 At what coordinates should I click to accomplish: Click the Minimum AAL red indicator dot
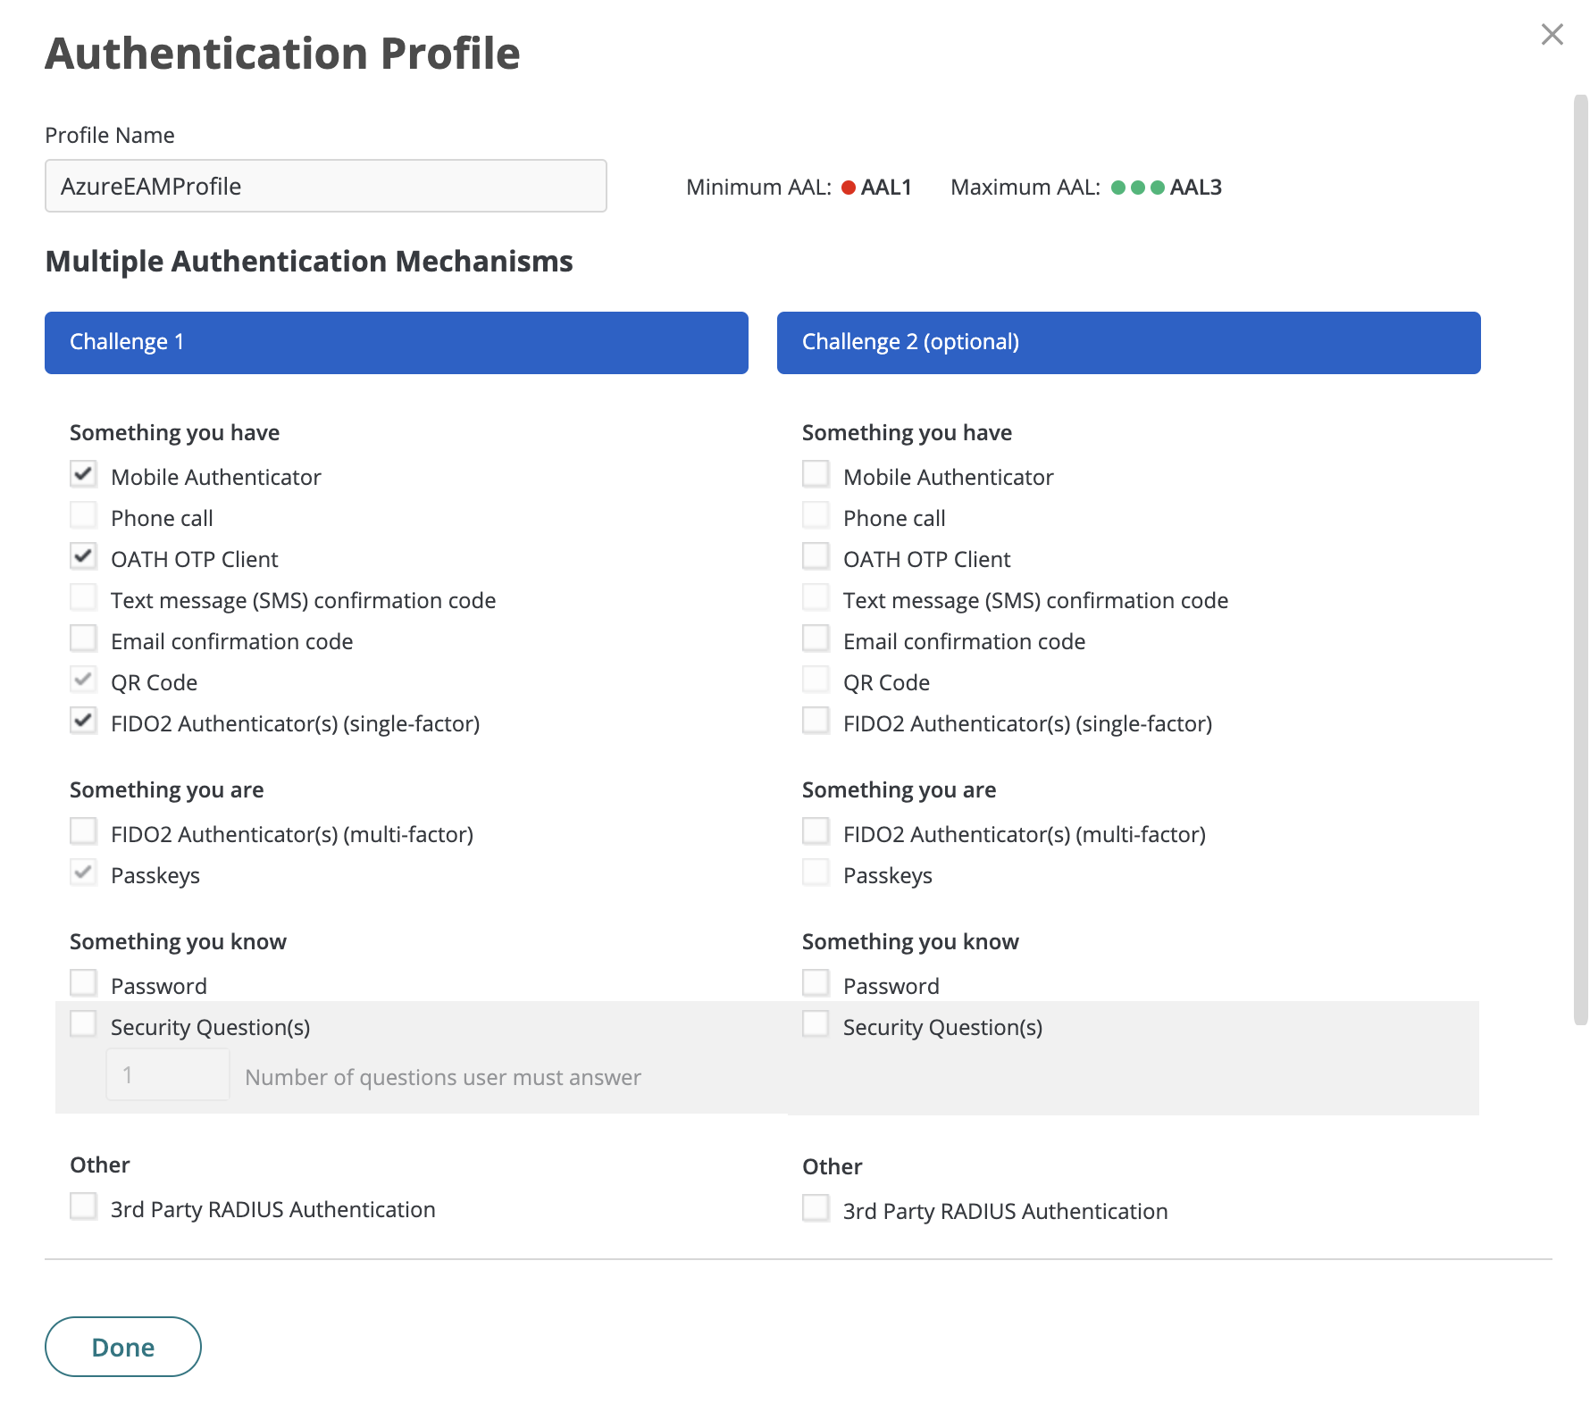pyautogui.click(x=849, y=188)
